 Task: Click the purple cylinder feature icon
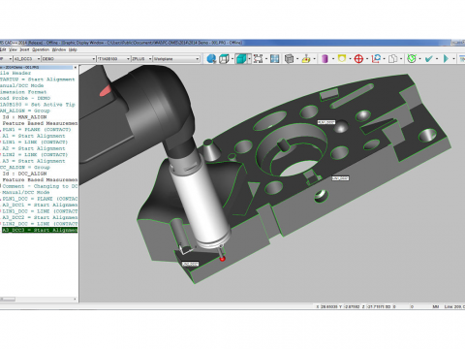pos(325,59)
